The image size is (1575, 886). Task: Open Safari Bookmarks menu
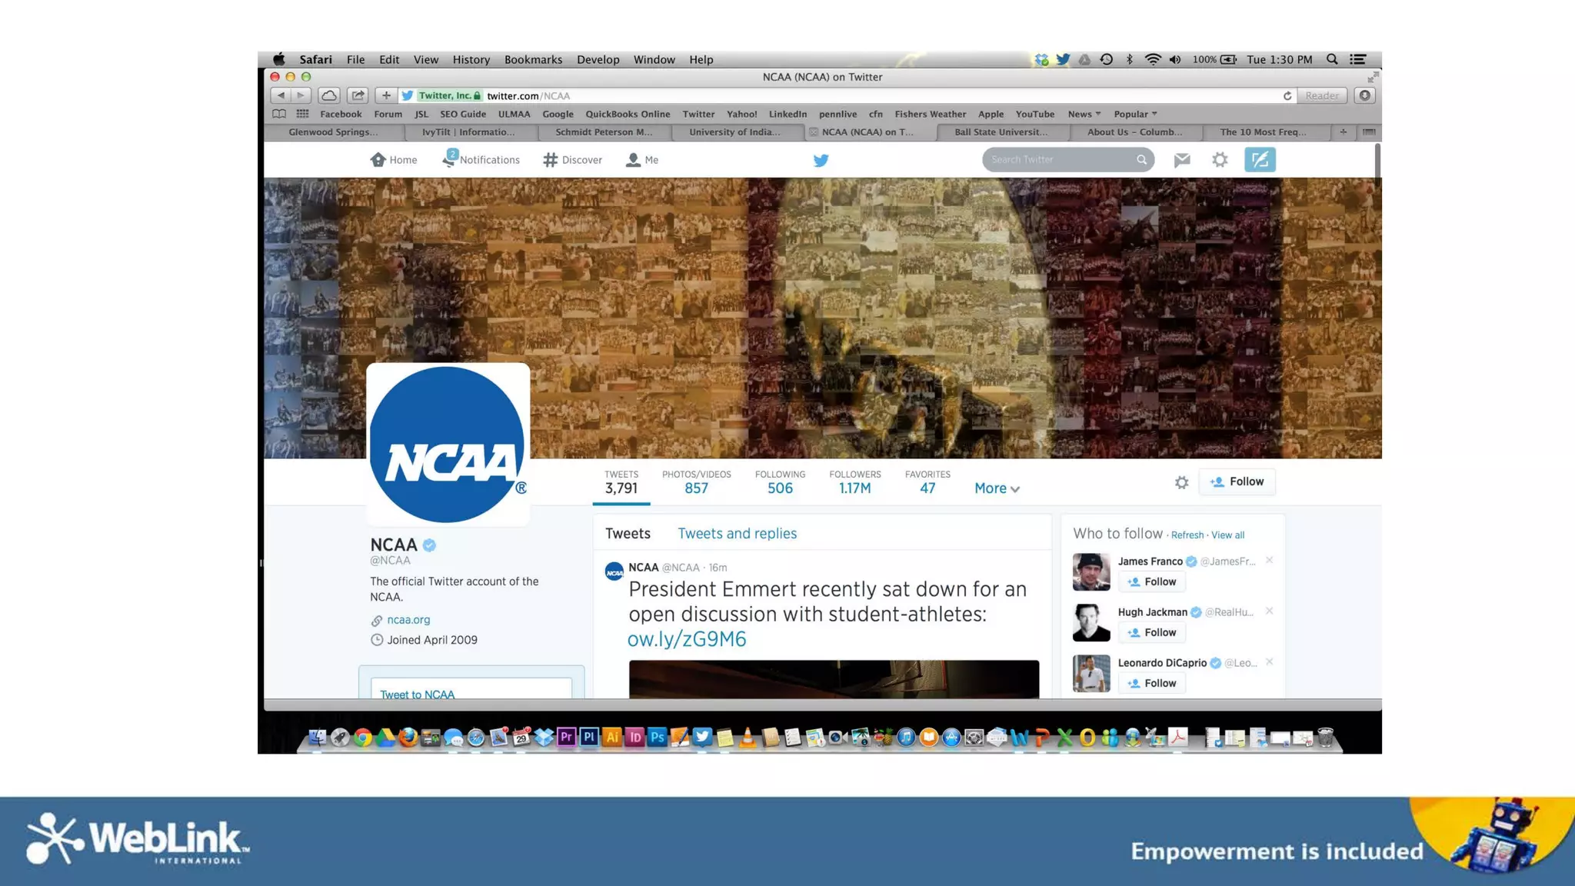click(x=533, y=59)
